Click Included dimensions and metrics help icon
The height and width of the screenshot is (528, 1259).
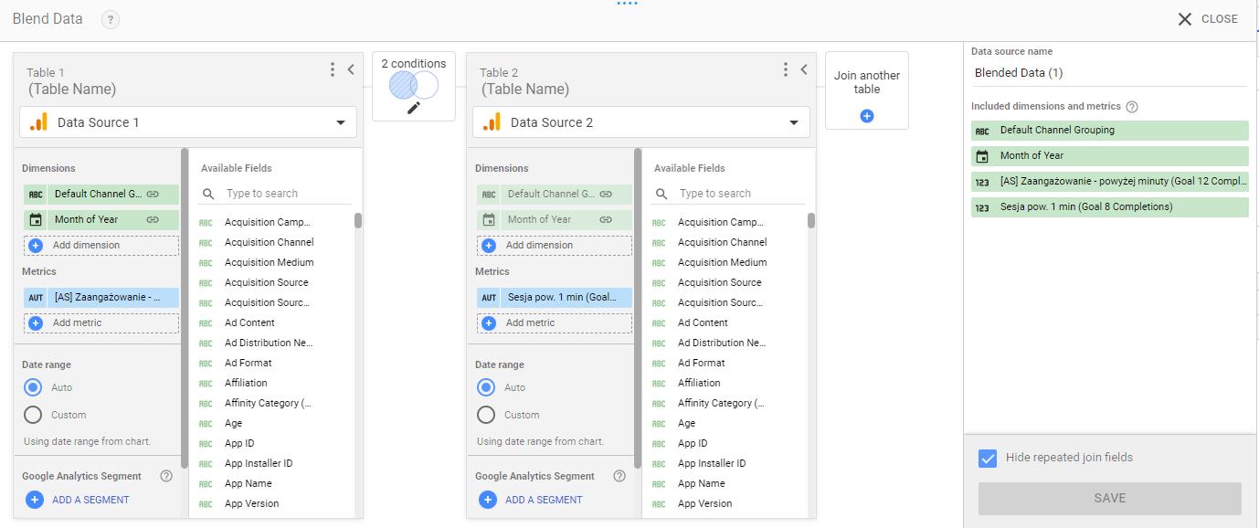(x=1132, y=107)
